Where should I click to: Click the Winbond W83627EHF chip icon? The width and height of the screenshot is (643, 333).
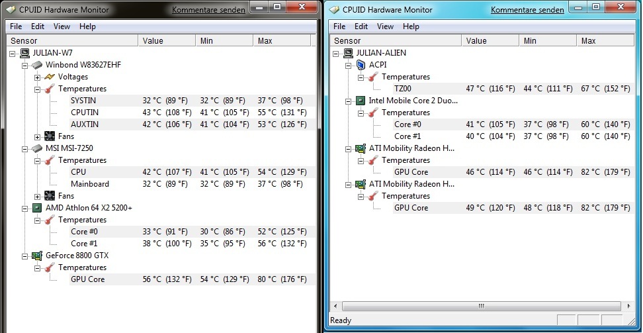37,65
